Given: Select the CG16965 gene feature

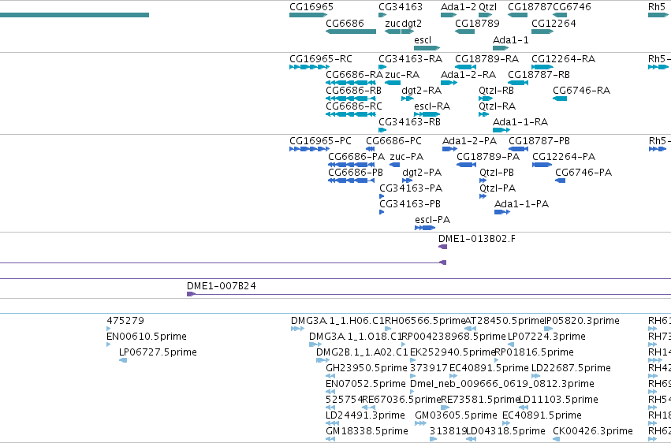Looking at the screenshot, I should tap(308, 15).
